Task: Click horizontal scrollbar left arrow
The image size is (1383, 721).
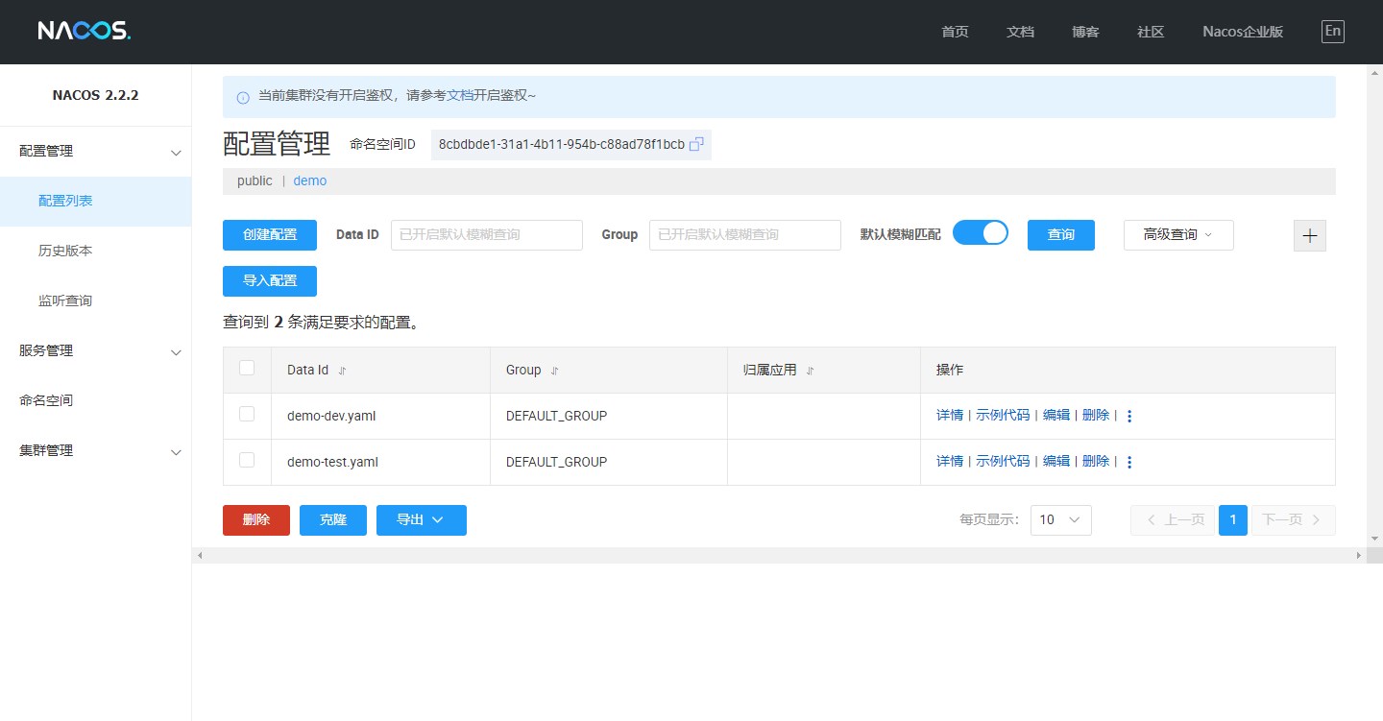Action: coord(200,556)
